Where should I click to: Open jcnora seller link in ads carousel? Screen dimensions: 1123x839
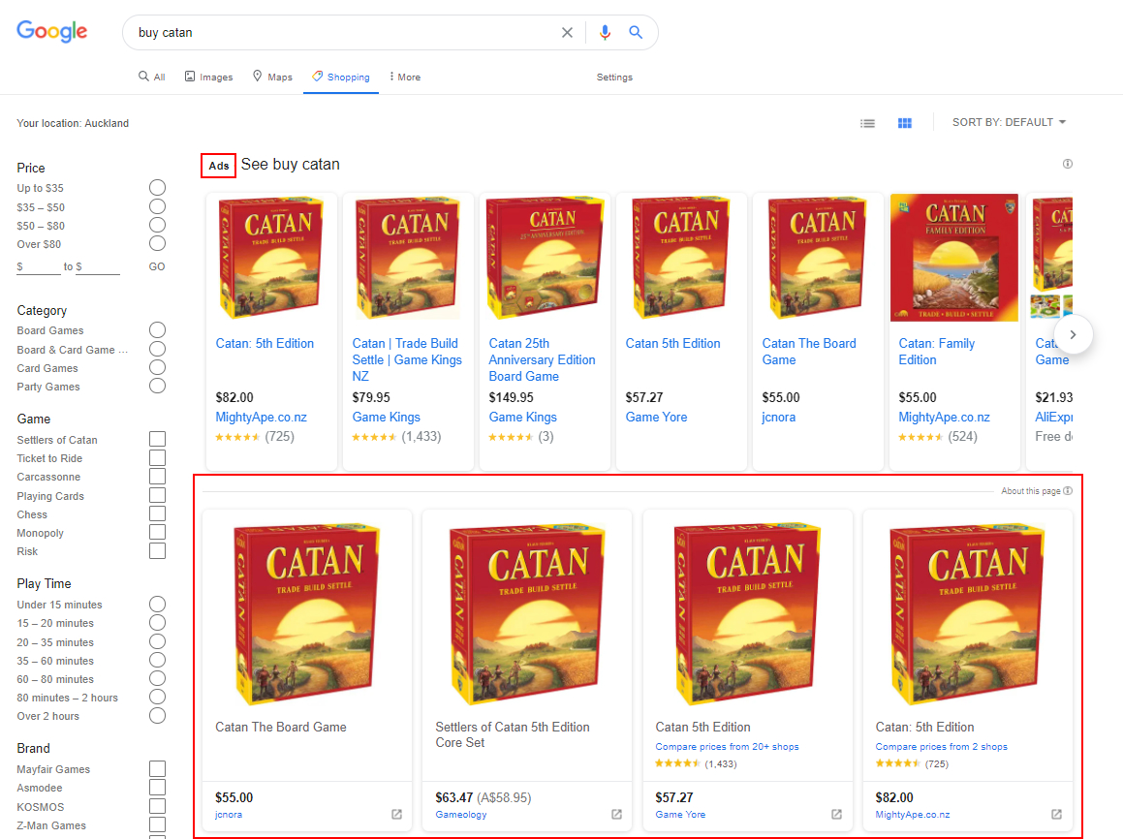click(x=778, y=418)
